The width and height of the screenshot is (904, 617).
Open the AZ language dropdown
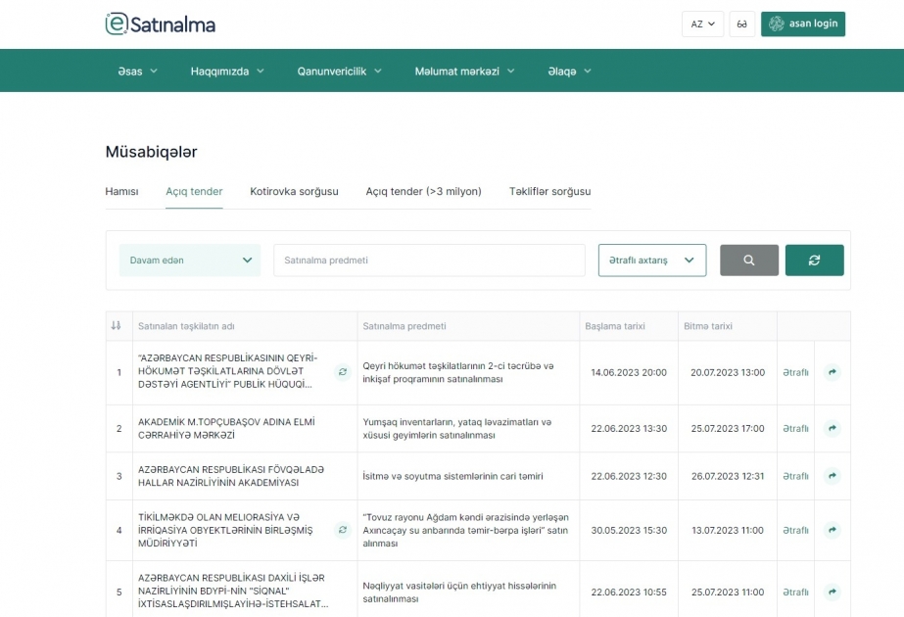pos(702,24)
